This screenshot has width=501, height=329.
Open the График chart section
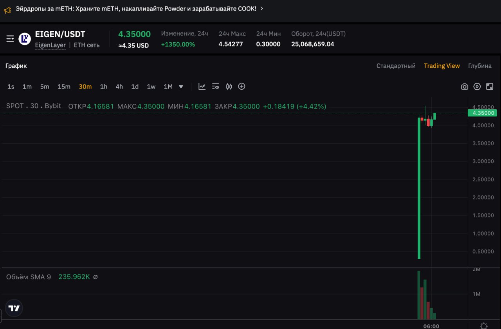[16, 66]
